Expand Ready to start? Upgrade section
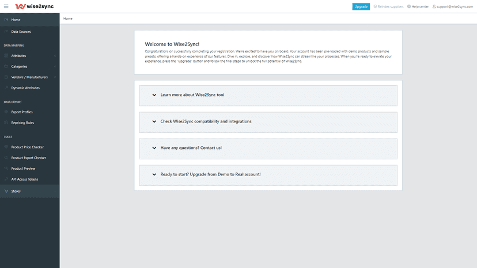This screenshot has height=268, width=477. pyautogui.click(x=268, y=175)
